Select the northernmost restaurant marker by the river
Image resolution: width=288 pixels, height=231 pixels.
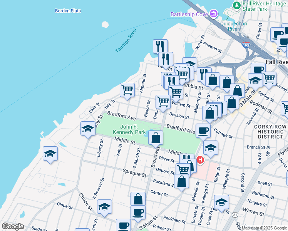(x=160, y=46)
